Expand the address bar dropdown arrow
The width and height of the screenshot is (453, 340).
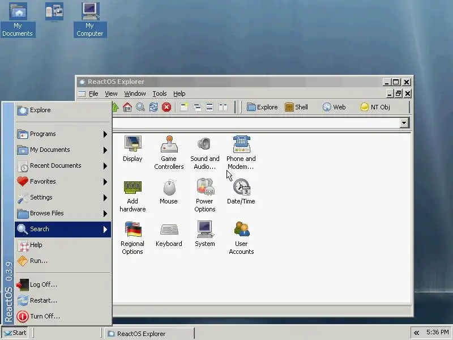[404, 123]
